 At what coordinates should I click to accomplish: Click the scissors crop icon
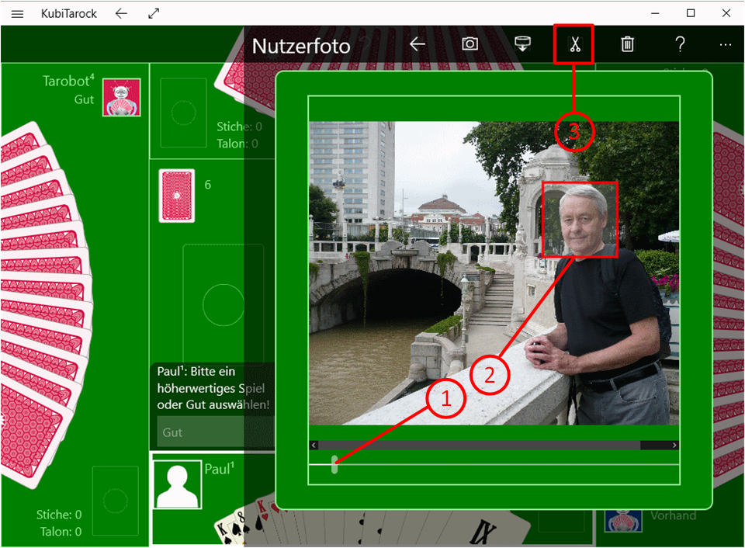(574, 44)
